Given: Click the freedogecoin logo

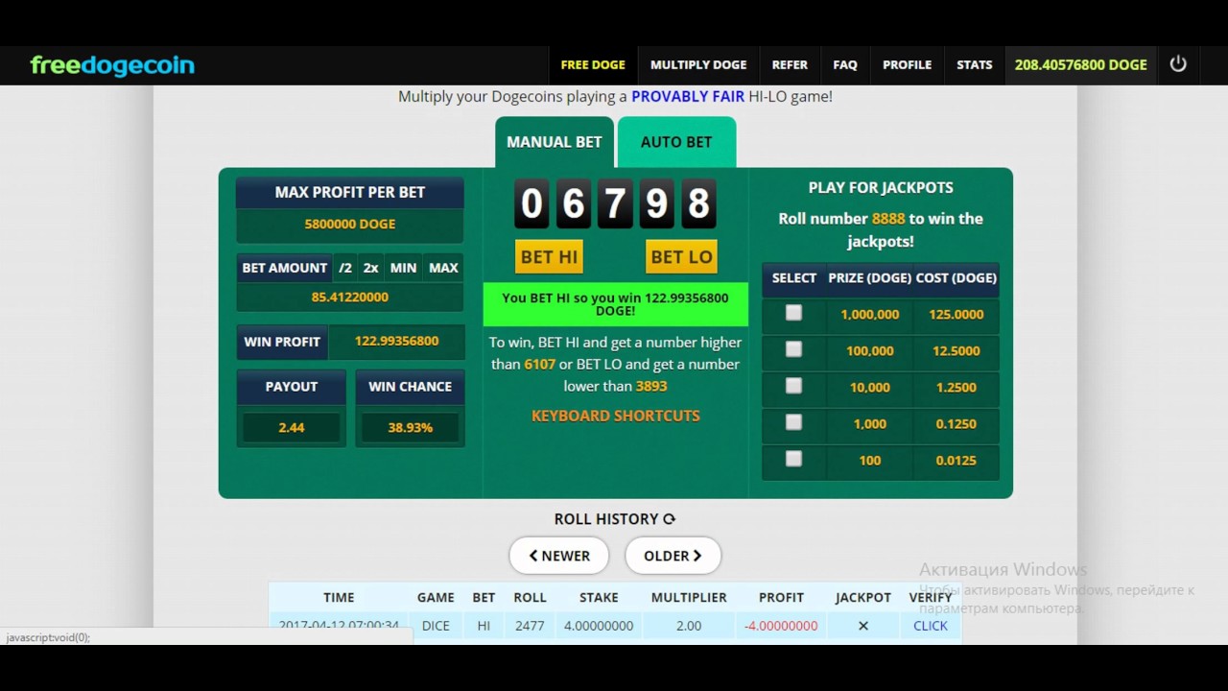Looking at the screenshot, I should (112, 65).
